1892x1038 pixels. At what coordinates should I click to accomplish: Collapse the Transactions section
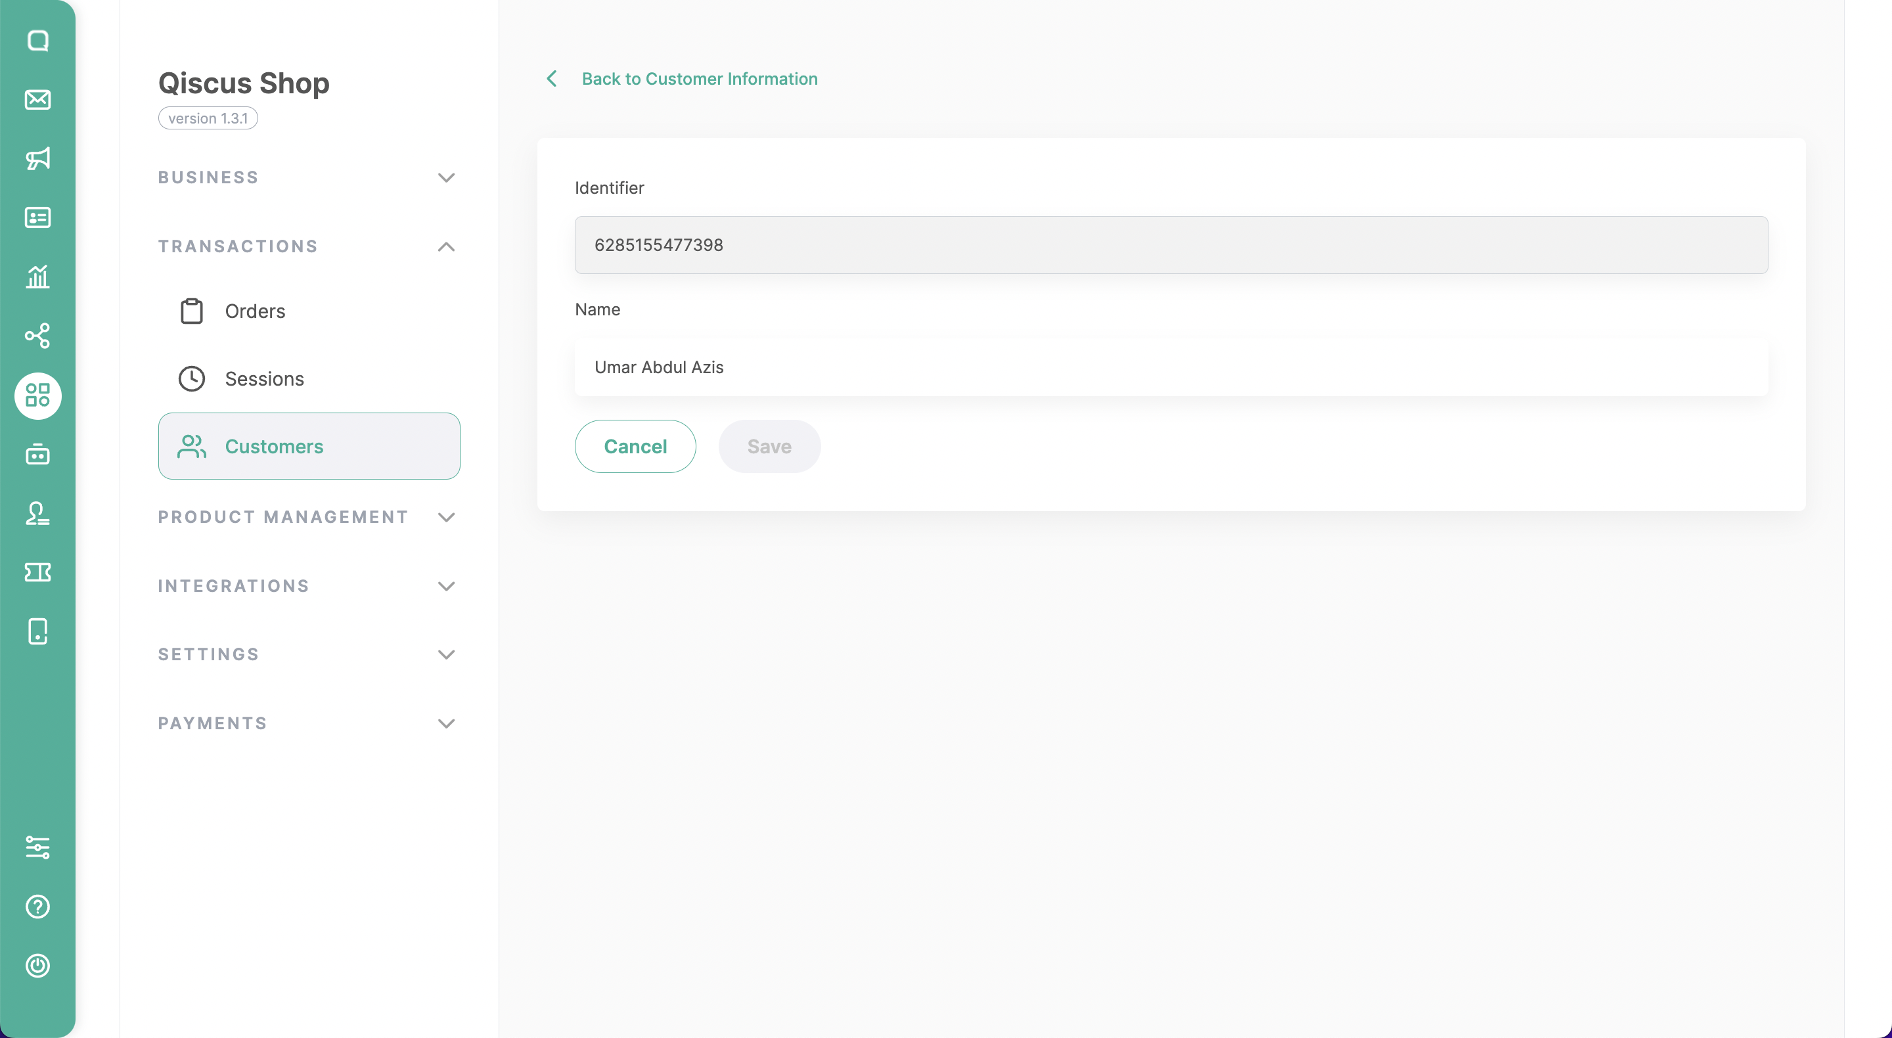click(446, 247)
